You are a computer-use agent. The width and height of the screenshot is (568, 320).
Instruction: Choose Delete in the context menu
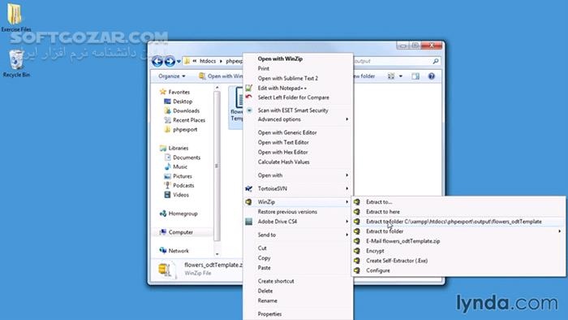click(265, 291)
